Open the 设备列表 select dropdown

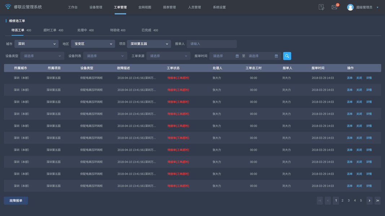point(105,56)
